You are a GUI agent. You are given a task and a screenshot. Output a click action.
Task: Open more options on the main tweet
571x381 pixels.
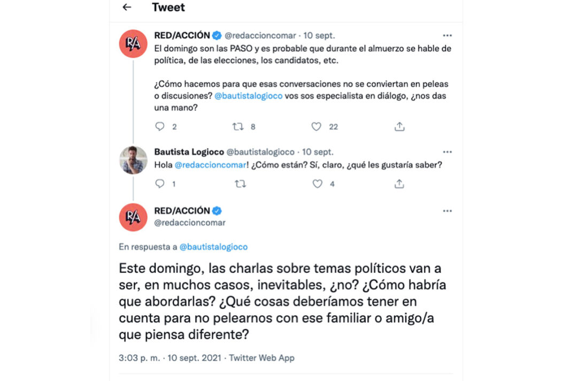[x=447, y=211]
